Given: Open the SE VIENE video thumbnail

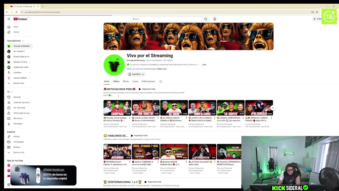Looking at the screenshot, I should coord(174,108).
